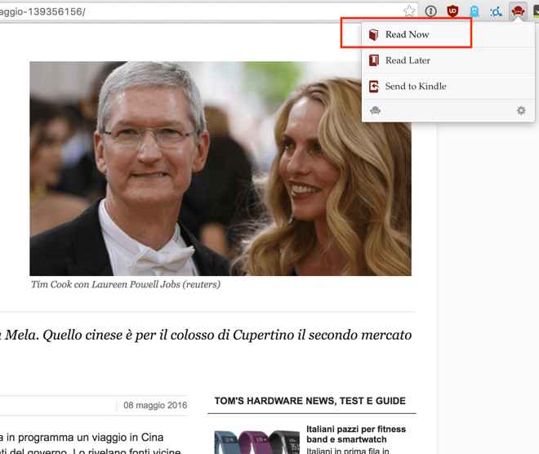Click the bookmark icon beside Read Later
The image size is (539, 454).
(374, 60)
